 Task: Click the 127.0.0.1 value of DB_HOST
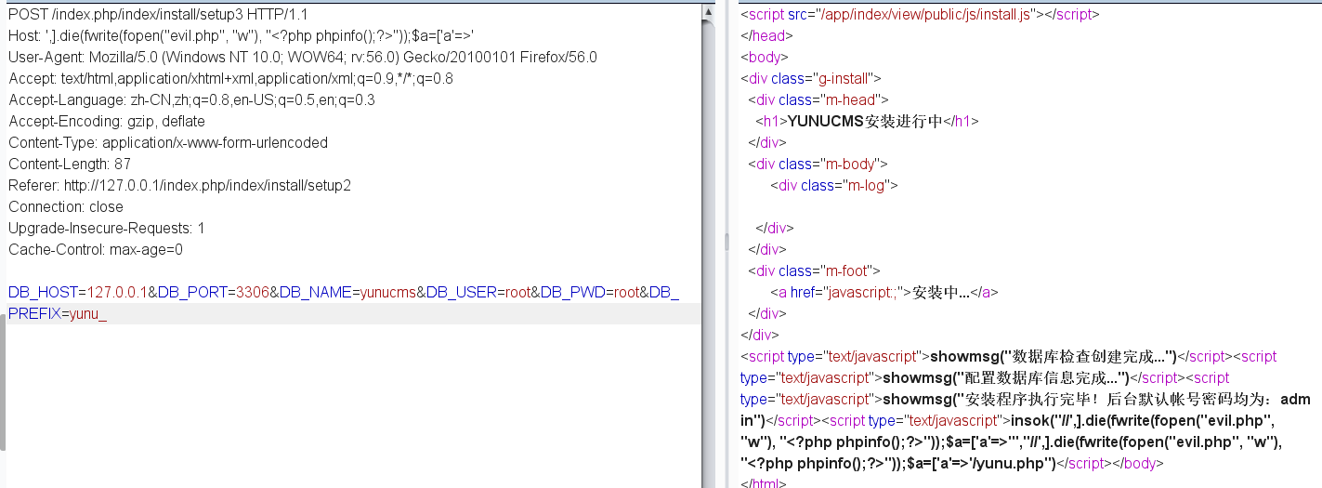tap(117, 293)
